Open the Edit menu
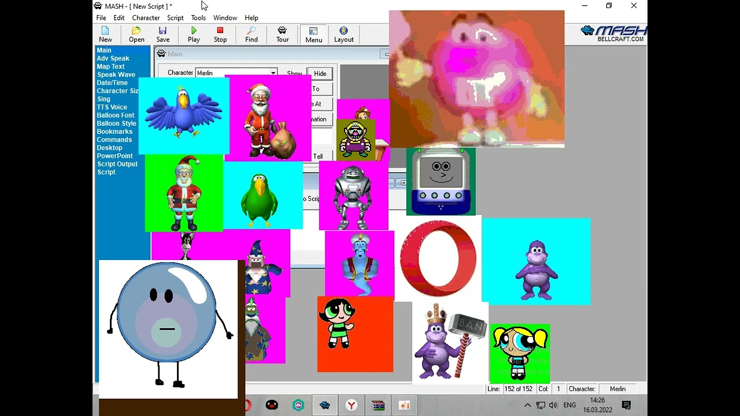The height and width of the screenshot is (416, 740). pyautogui.click(x=119, y=18)
